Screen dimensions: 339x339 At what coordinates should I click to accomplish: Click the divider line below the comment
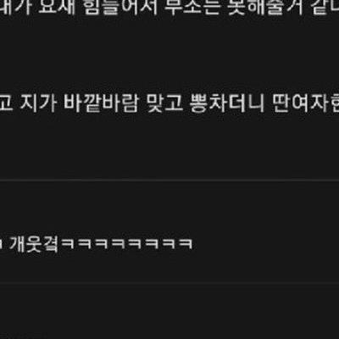click(169, 282)
